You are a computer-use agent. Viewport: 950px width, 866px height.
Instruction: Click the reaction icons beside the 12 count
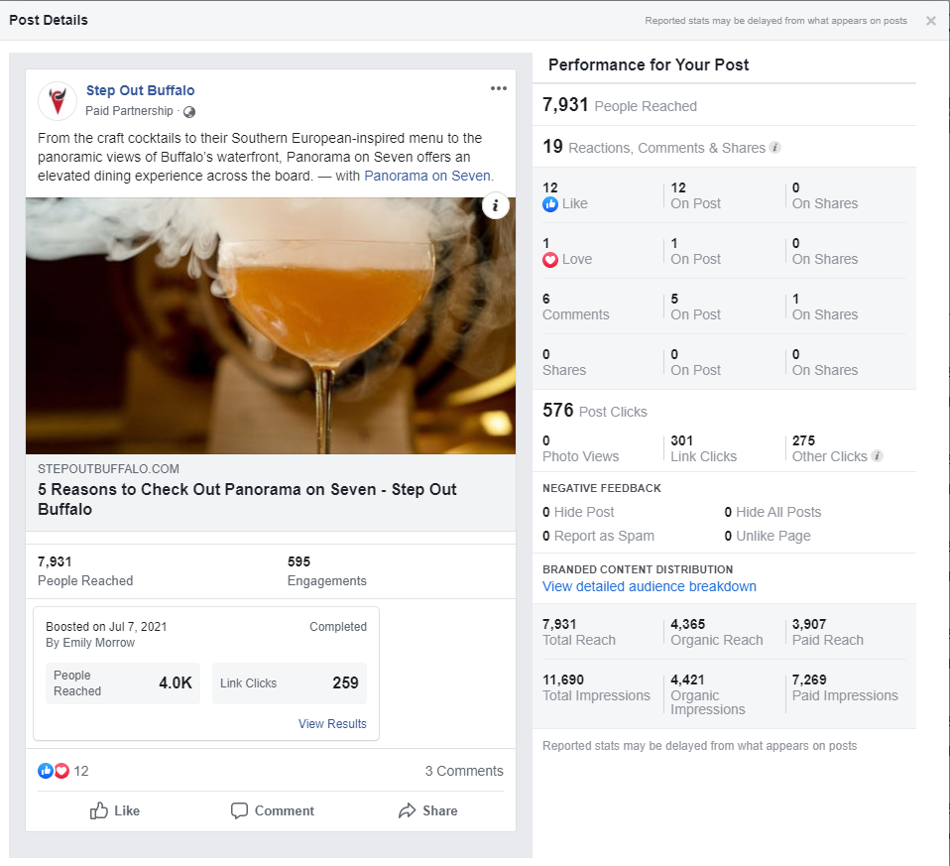(54, 771)
